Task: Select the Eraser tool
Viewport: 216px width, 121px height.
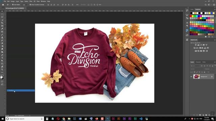Action: 2,43
